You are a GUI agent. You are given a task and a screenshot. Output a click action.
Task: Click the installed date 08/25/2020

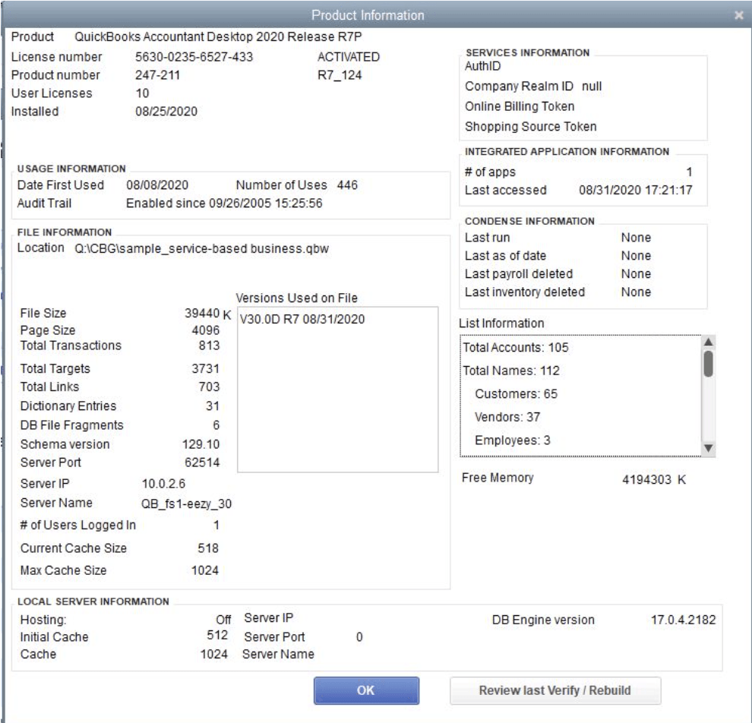tap(166, 112)
